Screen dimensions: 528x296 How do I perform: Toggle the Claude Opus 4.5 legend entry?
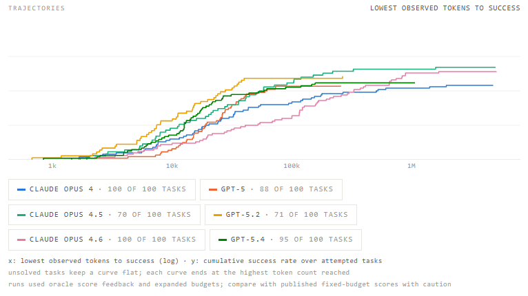click(x=104, y=215)
